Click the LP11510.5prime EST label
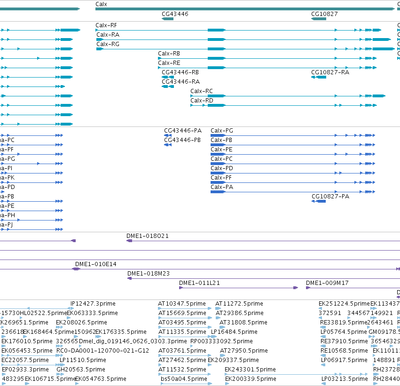Image resolution: width=400 pixels, height=386 pixels. [x=83, y=360]
